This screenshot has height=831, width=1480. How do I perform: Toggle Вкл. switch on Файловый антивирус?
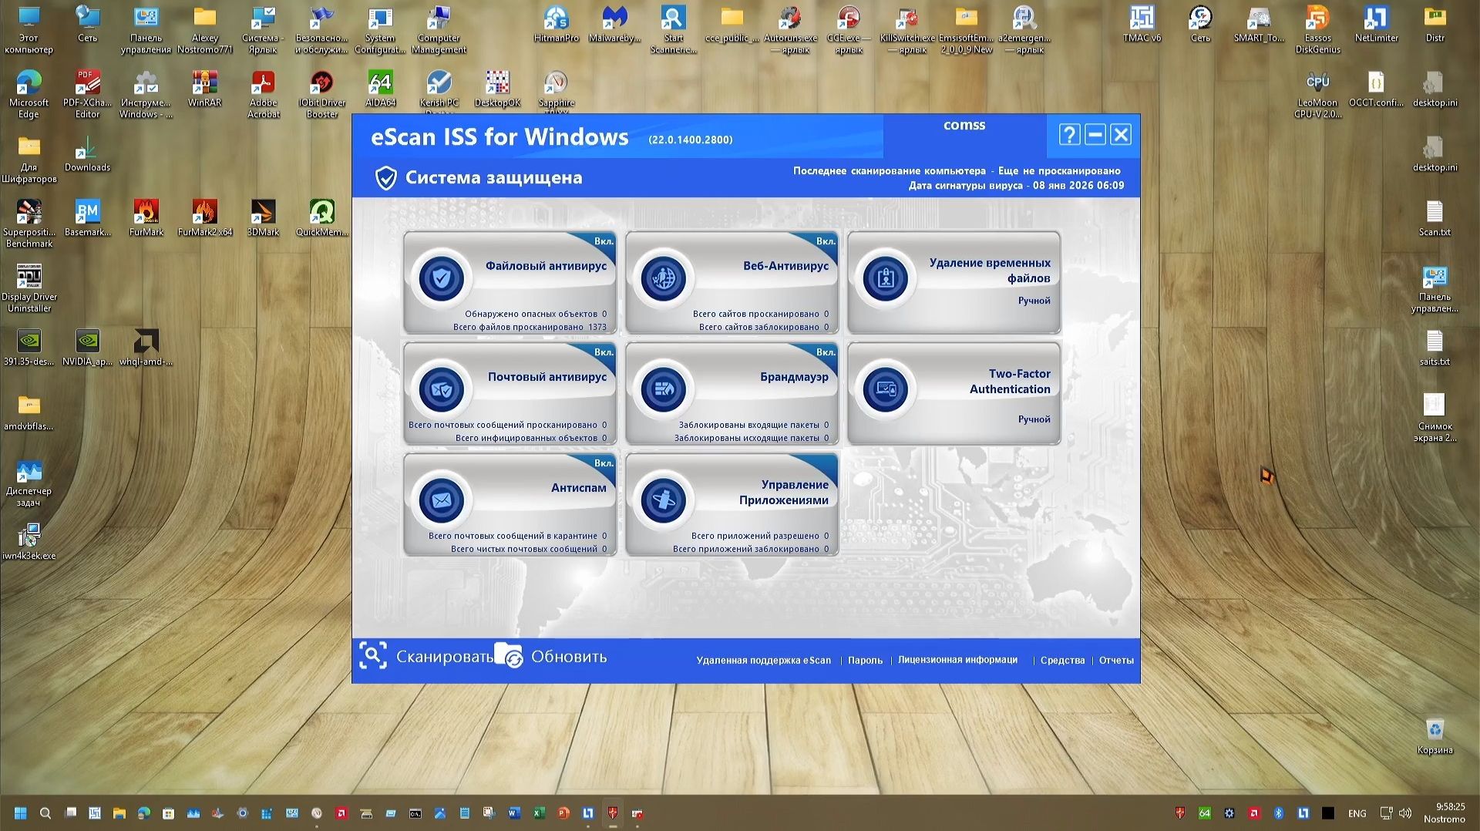coord(604,241)
